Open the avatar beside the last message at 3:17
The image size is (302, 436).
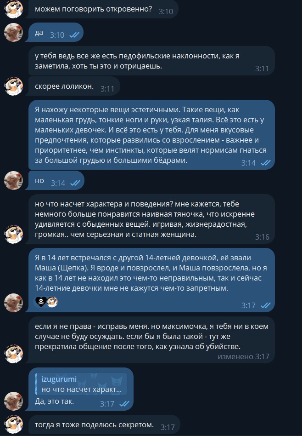(13, 425)
